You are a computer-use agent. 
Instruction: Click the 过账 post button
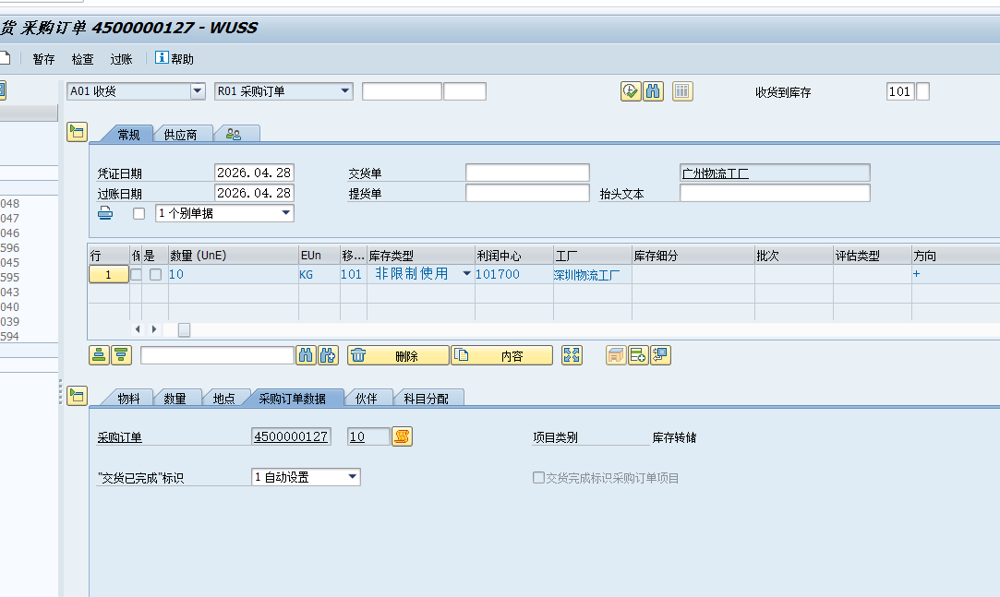click(x=121, y=59)
